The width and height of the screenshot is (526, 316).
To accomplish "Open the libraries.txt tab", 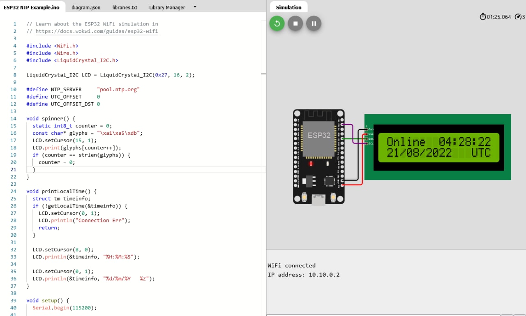I will click(125, 7).
